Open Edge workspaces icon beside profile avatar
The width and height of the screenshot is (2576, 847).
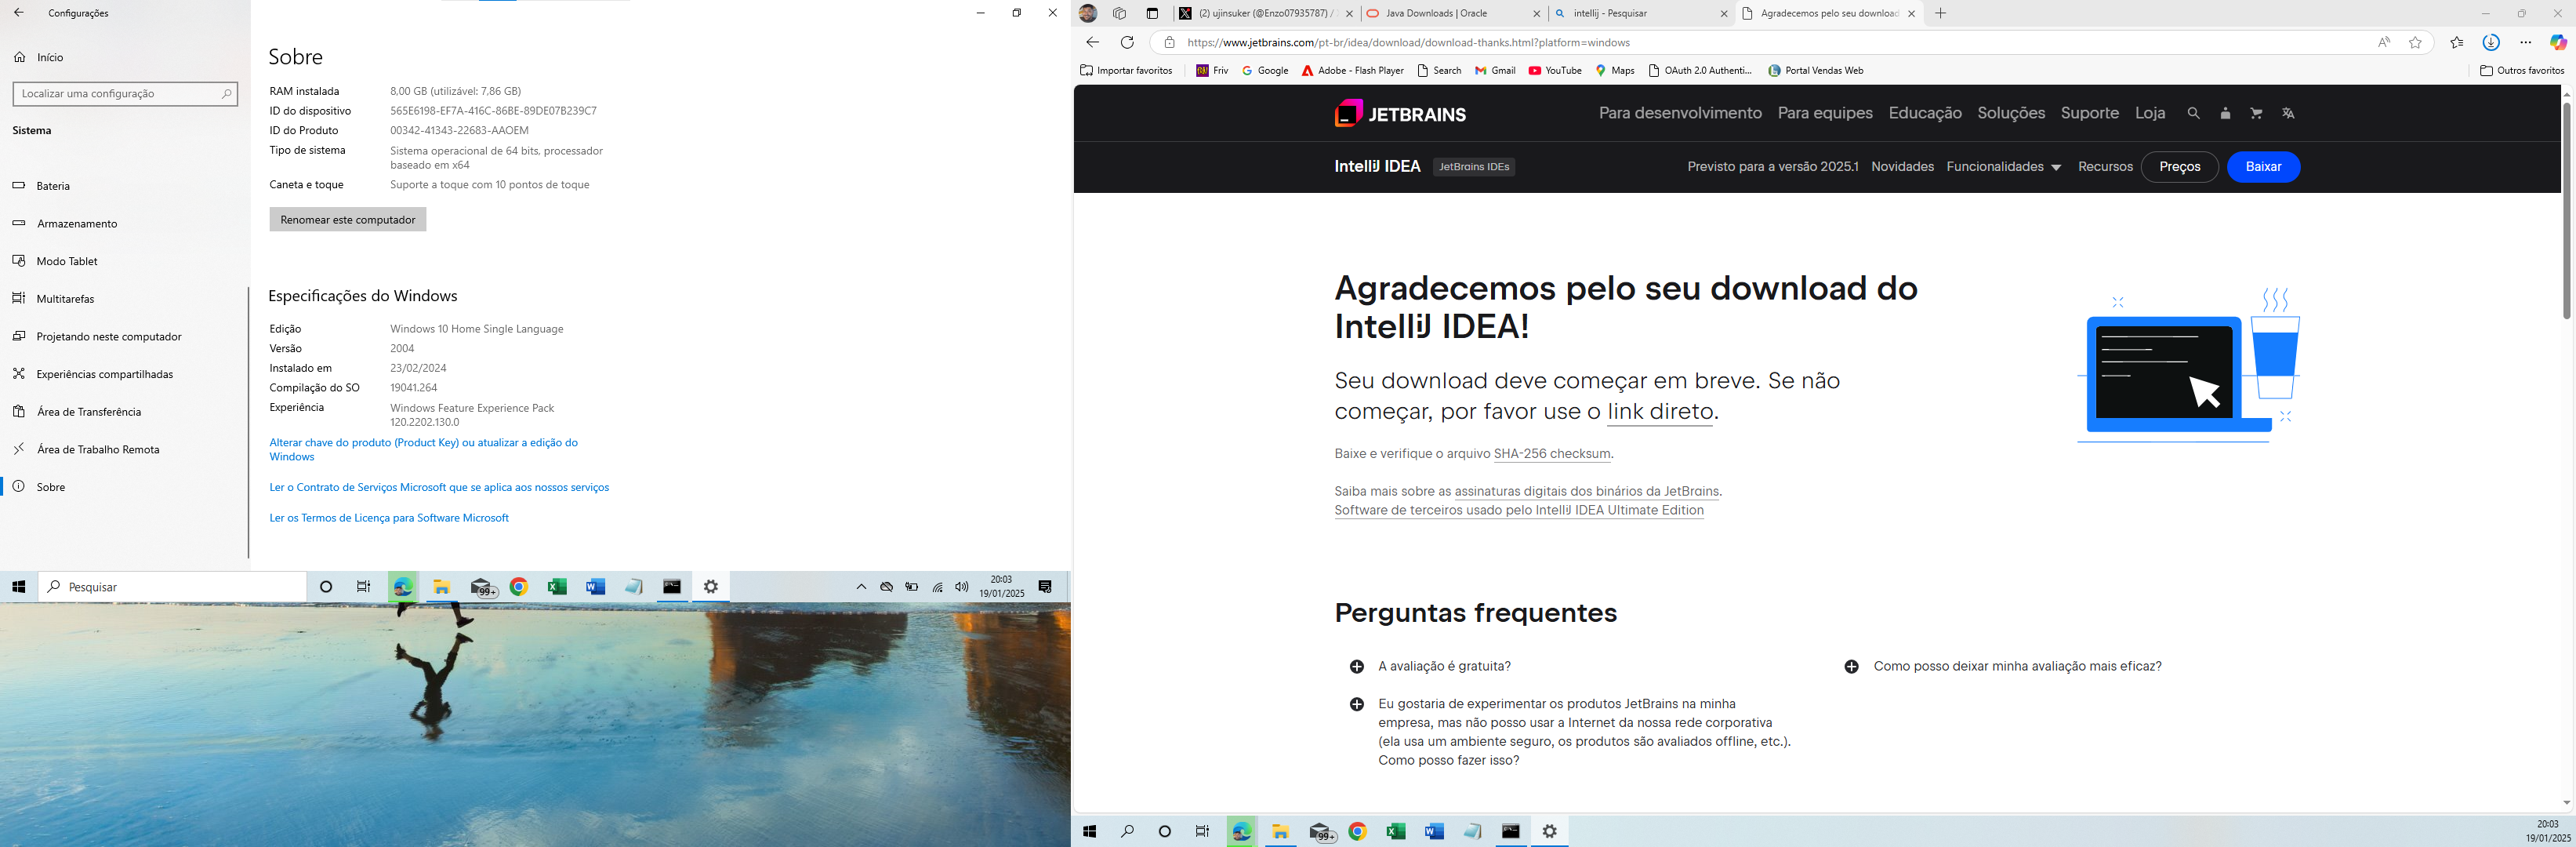pos(1119,13)
